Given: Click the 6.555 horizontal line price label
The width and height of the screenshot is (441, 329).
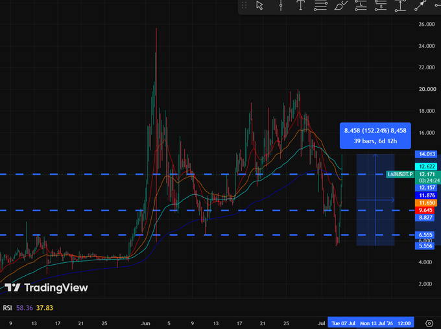Looking at the screenshot, I should click(x=425, y=235).
